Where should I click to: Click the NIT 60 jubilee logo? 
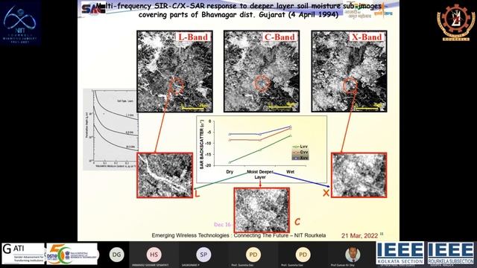click(x=20, y=24)
